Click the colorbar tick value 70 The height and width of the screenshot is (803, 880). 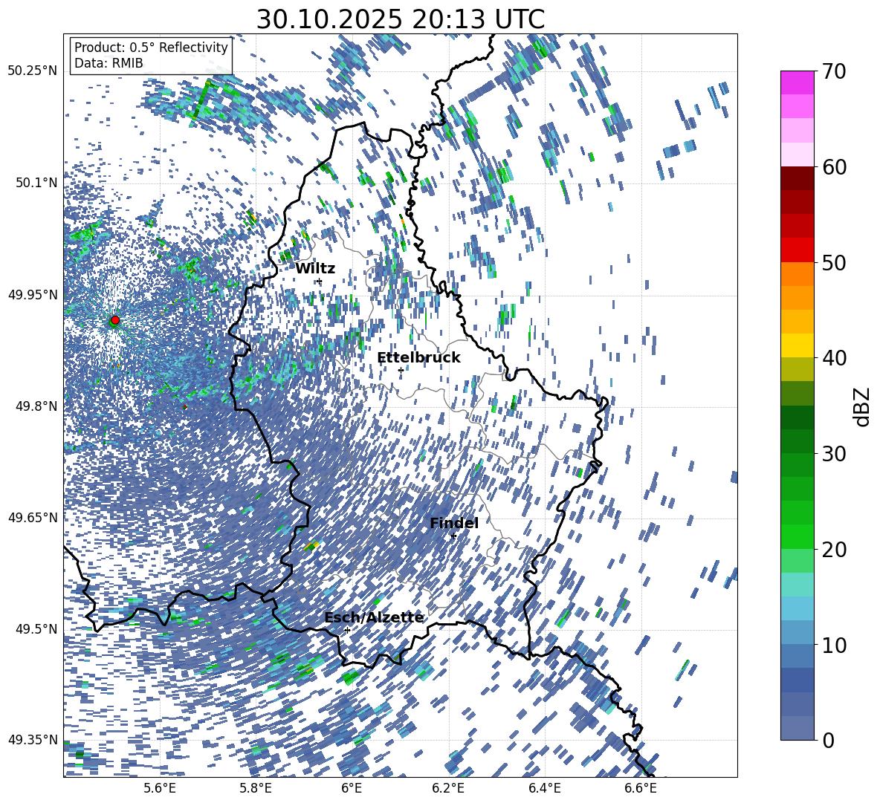tap(834, 71)
